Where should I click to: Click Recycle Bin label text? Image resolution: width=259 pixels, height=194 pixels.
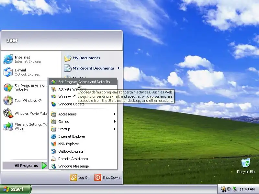click(246, 172)
